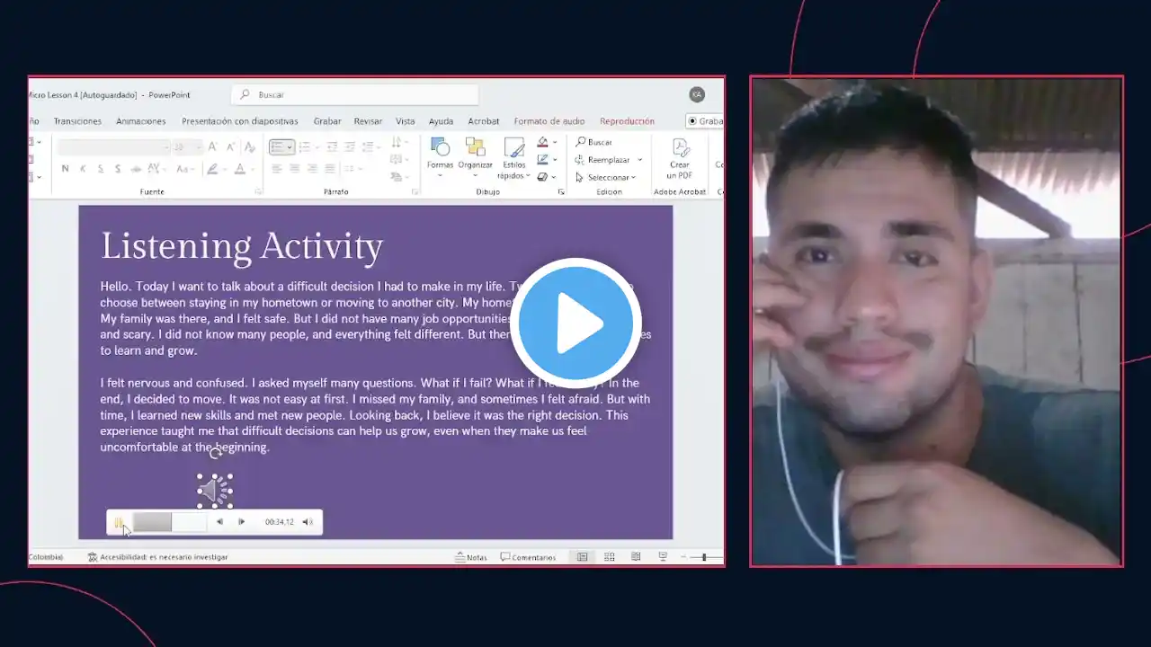The height and width of the screenshot is (647, 1151).
Task: Toggle underline (S) formatting
Action: tap(100, 169)
